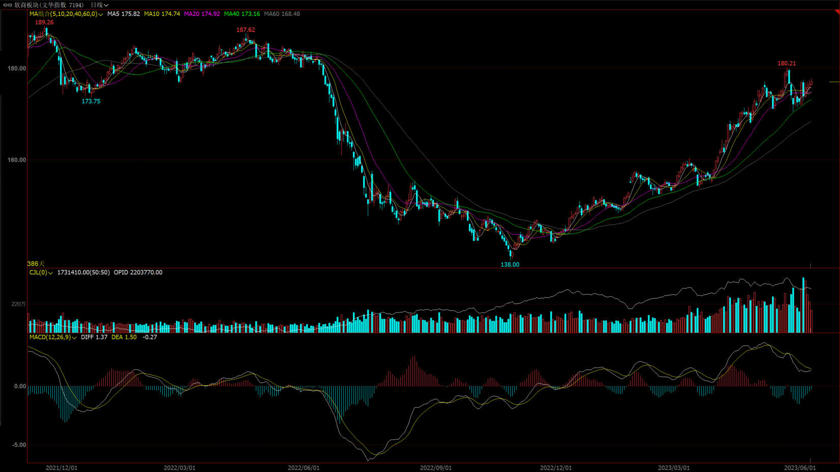Click the 2023/03/01 date axis marker

(674, 467)
